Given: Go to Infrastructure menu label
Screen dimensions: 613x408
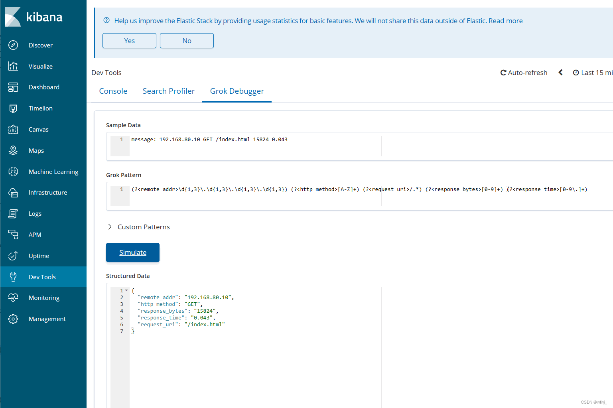Looking at the screenshot, I should click(x=48, y=193).
